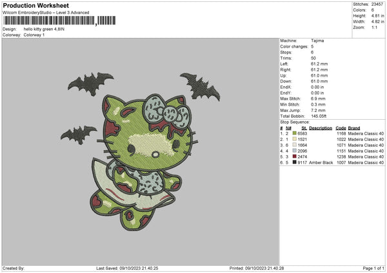
Task: Click the Machine value Tajima
Action: [317, 41]
